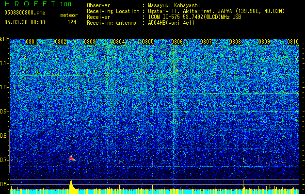305x194 pixels.
Task: Click the meteor count value 124
Action: click(72, 22)
